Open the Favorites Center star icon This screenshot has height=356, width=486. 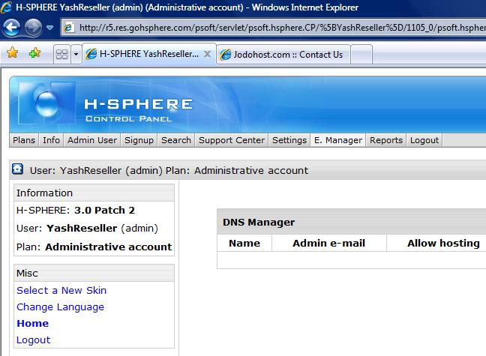pyautogui.click(x=13, y=53)
